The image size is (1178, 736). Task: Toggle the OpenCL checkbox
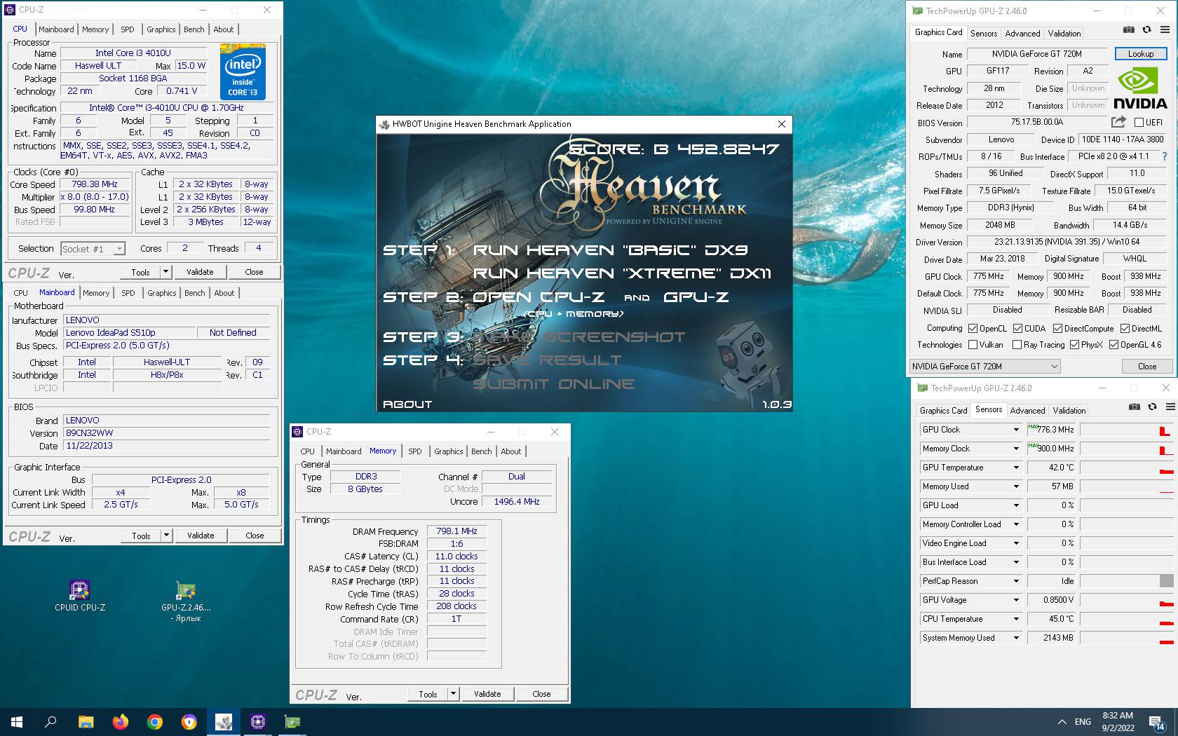pos(973,328)
